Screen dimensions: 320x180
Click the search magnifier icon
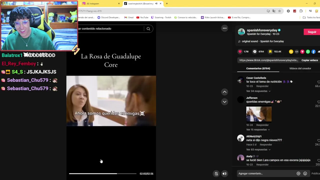point(148,28)
